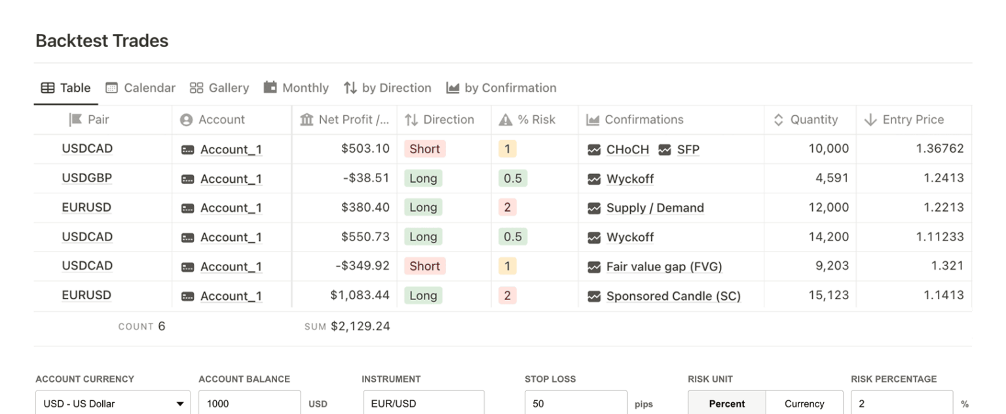
Task: Switch to the Calendar view tab
Action: point(141,88)
